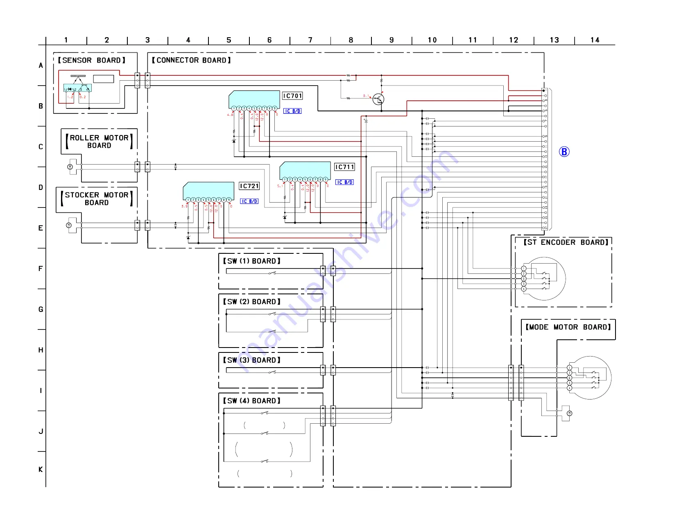The height and width of the screenshot is (517, 688).
Task: Click the SW (2) BOARD label
Action: [x=252, y=302]
